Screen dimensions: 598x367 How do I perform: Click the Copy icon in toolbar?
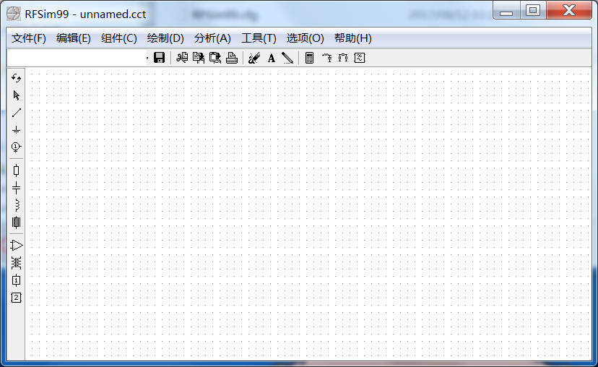[199, 58]
